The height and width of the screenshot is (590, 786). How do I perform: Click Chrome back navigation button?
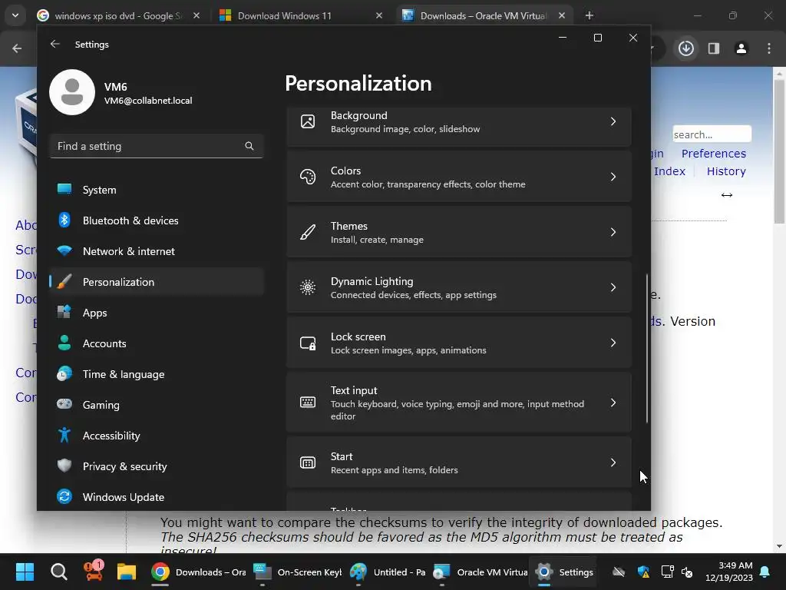click(x=17, y=48)
